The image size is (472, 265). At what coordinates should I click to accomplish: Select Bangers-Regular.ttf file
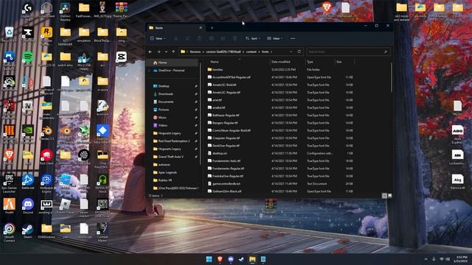pyautogui.click(x=280, y=123)
